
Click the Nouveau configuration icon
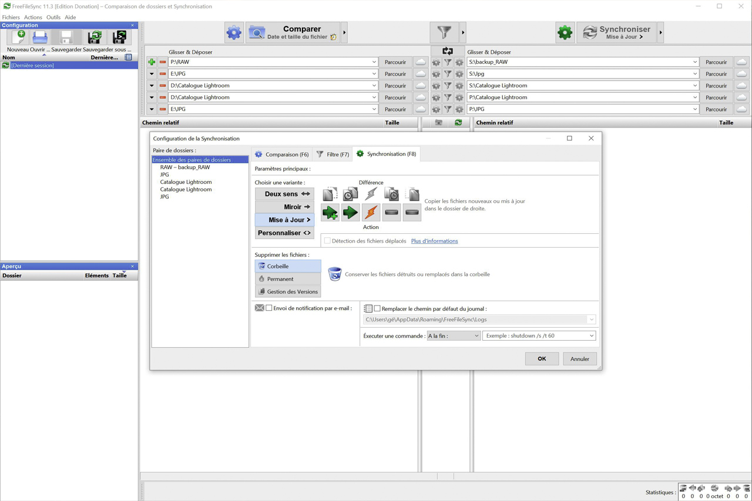click(x=18, y=38)
